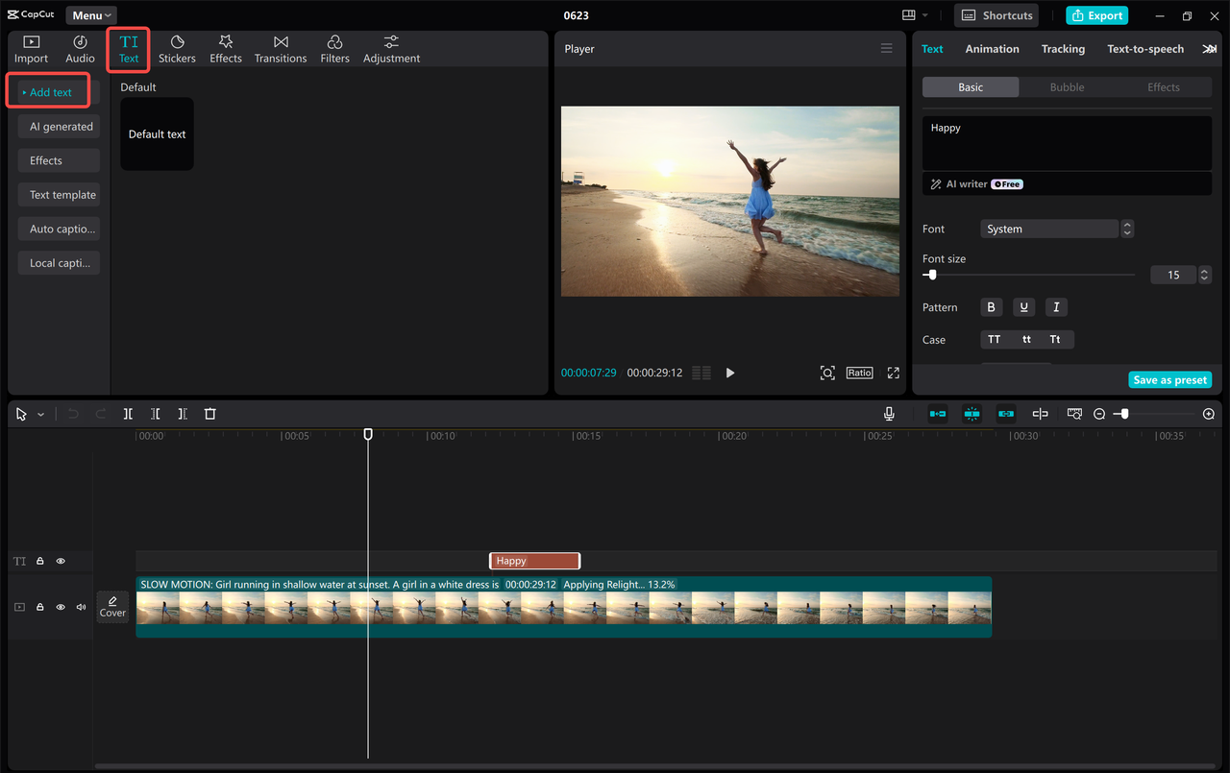The height and width of the screenshot is (773, 1230).
Task: Select the Split tool in the timeline toolbar
Action: click(128, 413)
